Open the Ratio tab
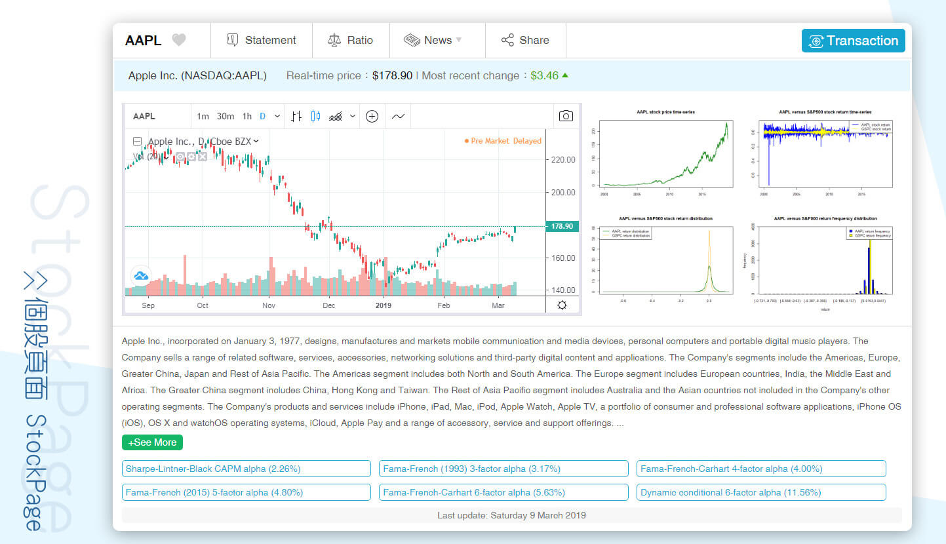946x544 pixels. point(351,40)
